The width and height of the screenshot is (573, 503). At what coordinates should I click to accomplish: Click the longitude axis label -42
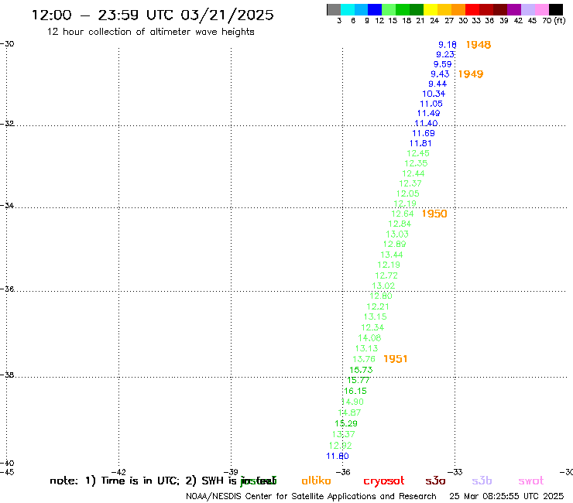tap(119, 472)
